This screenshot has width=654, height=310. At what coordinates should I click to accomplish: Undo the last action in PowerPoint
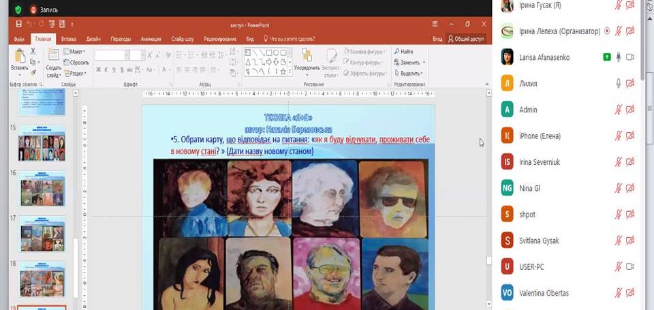pos(29,25)
